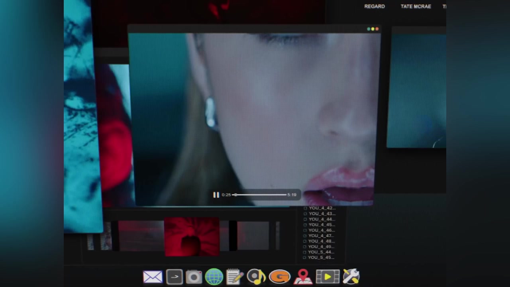Pause the playing video

[216, 195]
